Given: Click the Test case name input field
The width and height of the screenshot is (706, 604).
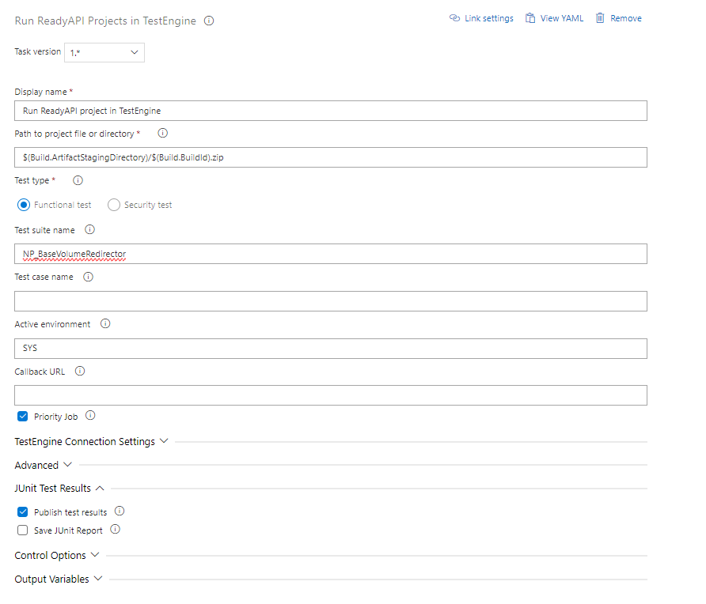Looking at the screenshot, I should point(331,301).
